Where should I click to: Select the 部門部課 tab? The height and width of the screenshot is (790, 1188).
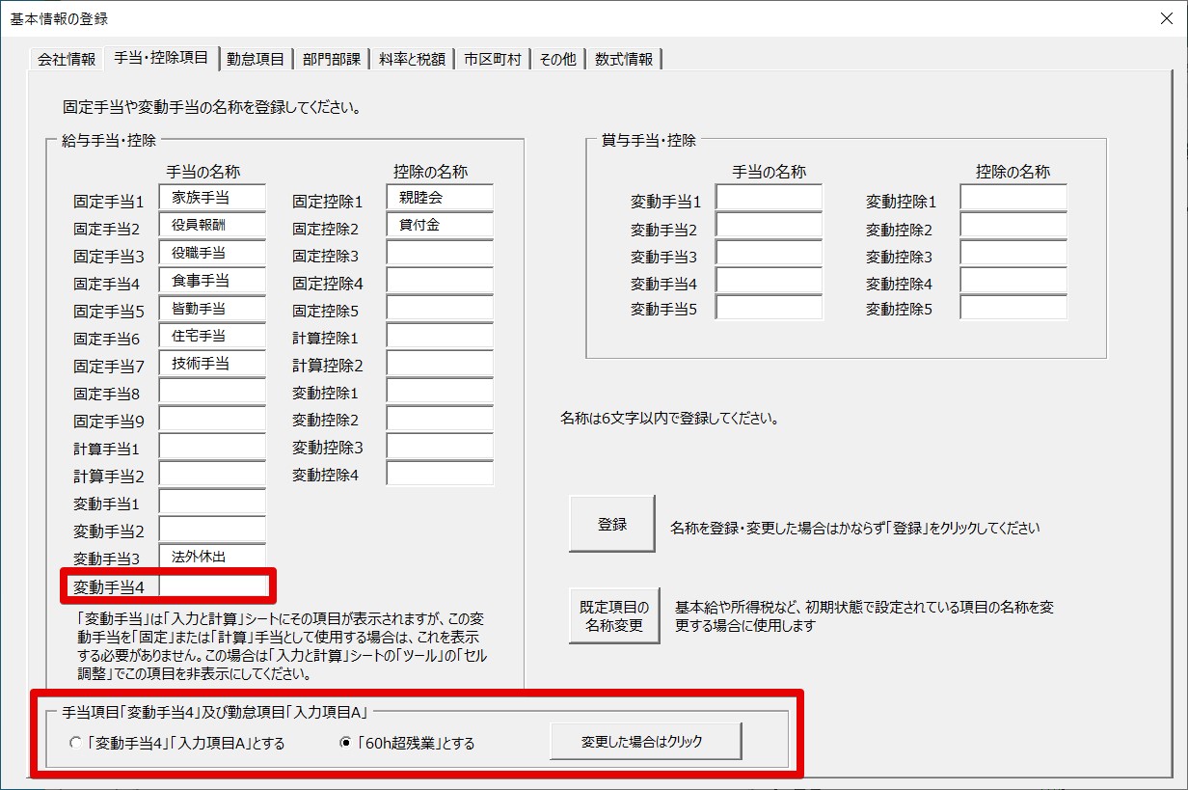[x=332, y=59]
